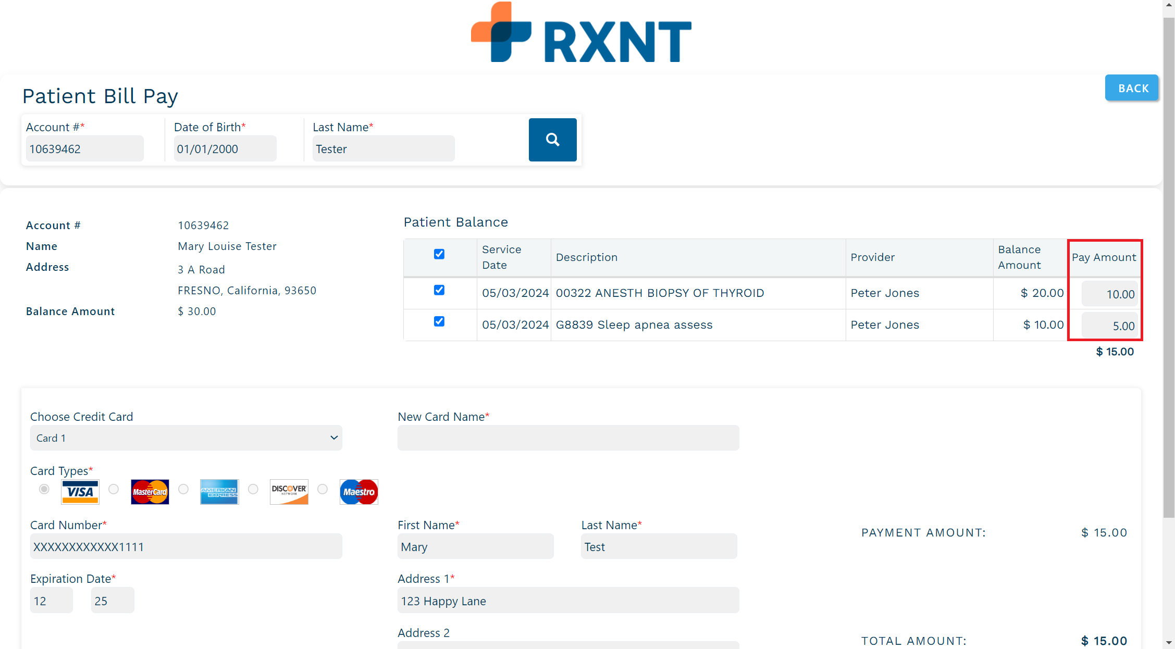Click the Address 1 input field

[x=568, y=601]
